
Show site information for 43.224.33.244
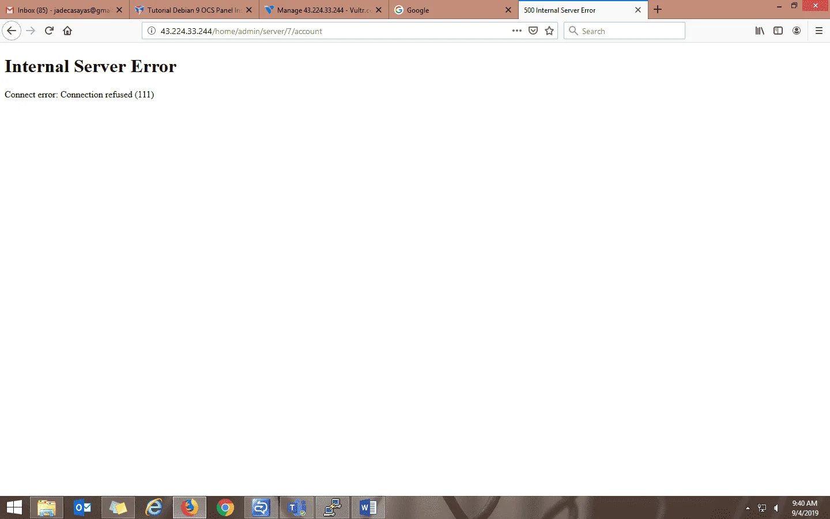pos(152,31)
